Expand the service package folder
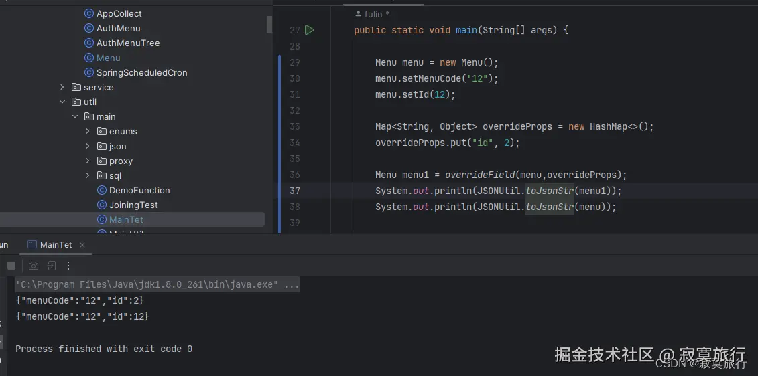The height and width of the screenshot is (376, 758). (x=62, y=87)
